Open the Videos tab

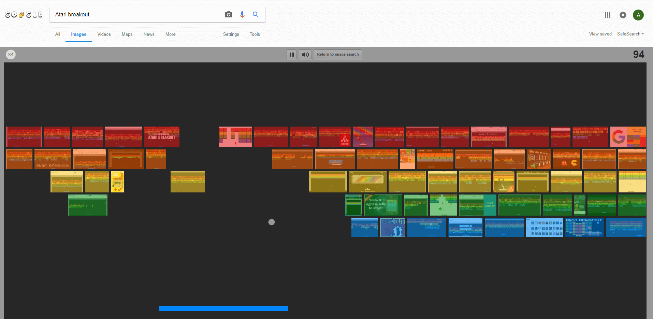click(x=104, y=34)
